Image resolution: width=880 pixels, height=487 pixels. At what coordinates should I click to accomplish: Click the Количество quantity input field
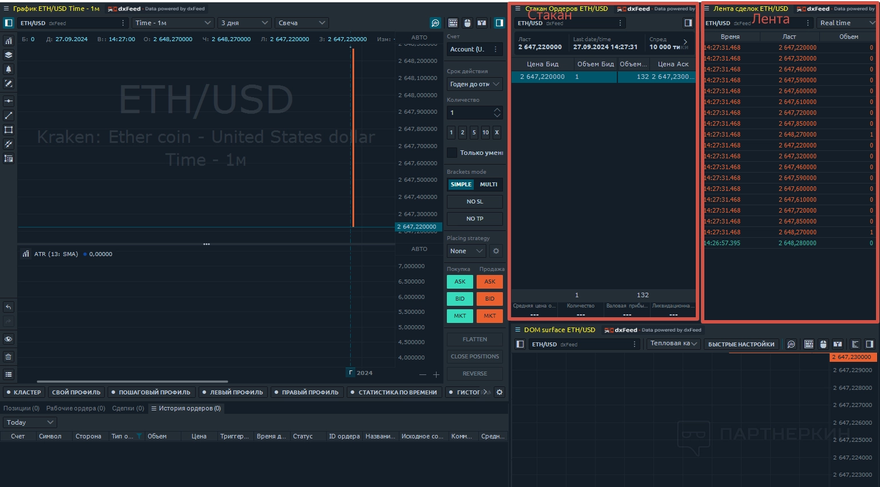click(x=469, y=113)
